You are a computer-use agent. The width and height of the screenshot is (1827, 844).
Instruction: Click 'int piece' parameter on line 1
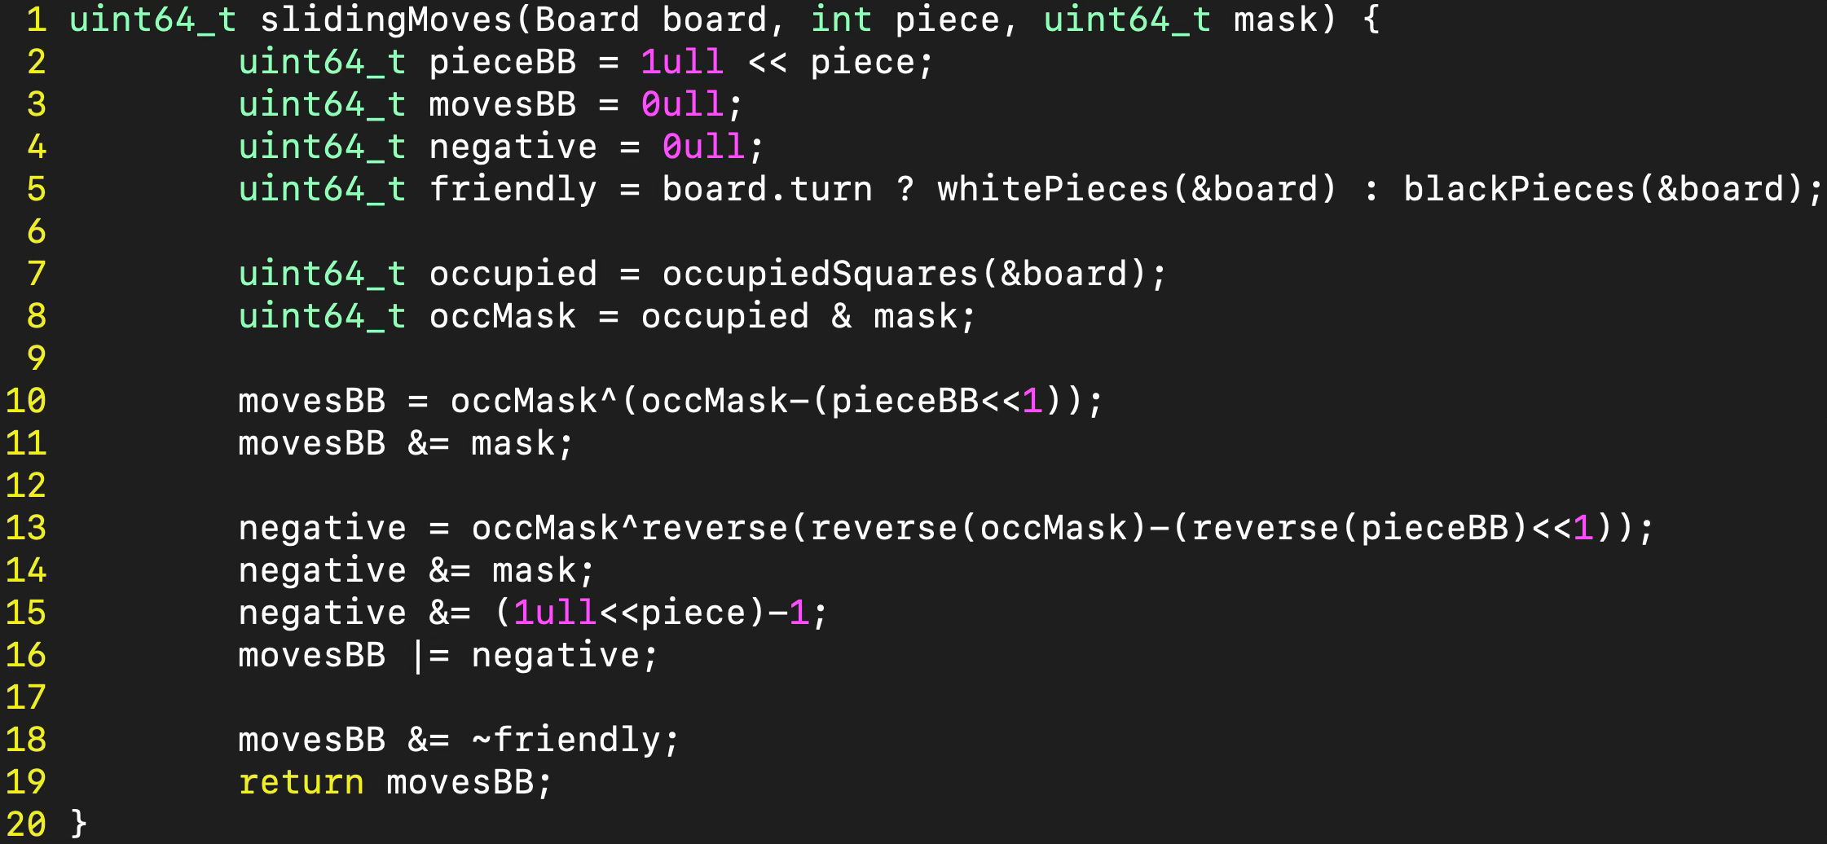pyautogui.click(x=905, y=20)
